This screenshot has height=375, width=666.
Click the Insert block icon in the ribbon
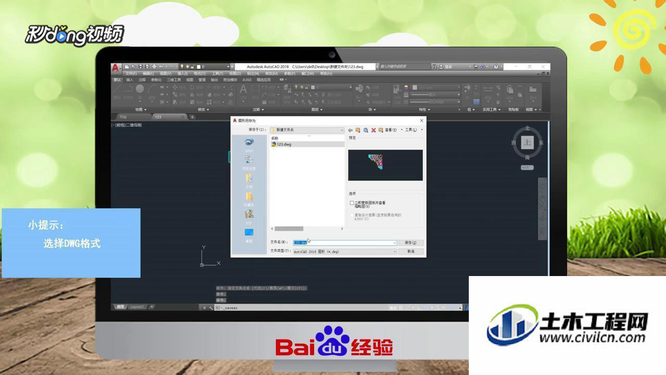[359, 89]
